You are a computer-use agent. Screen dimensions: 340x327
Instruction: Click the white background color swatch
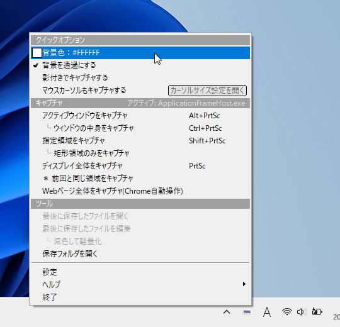(37, 53)
